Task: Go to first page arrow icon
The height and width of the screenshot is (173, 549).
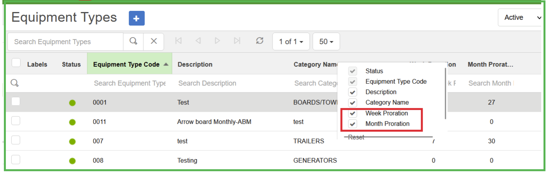Action: [x=178, y=41]
